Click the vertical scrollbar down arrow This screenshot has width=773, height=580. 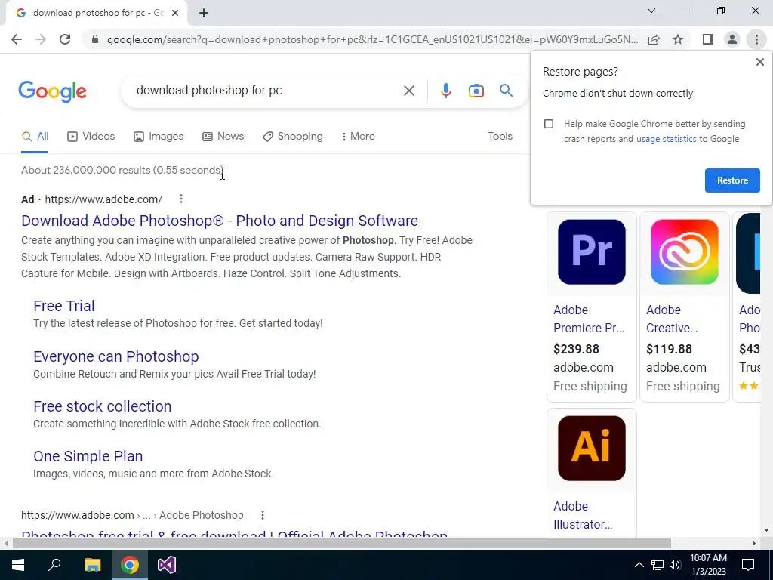tap(767, 531)
